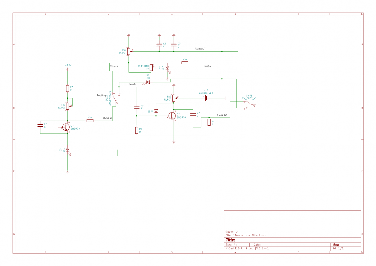Click the 'Sheet: /' title block field

[232, 232]
